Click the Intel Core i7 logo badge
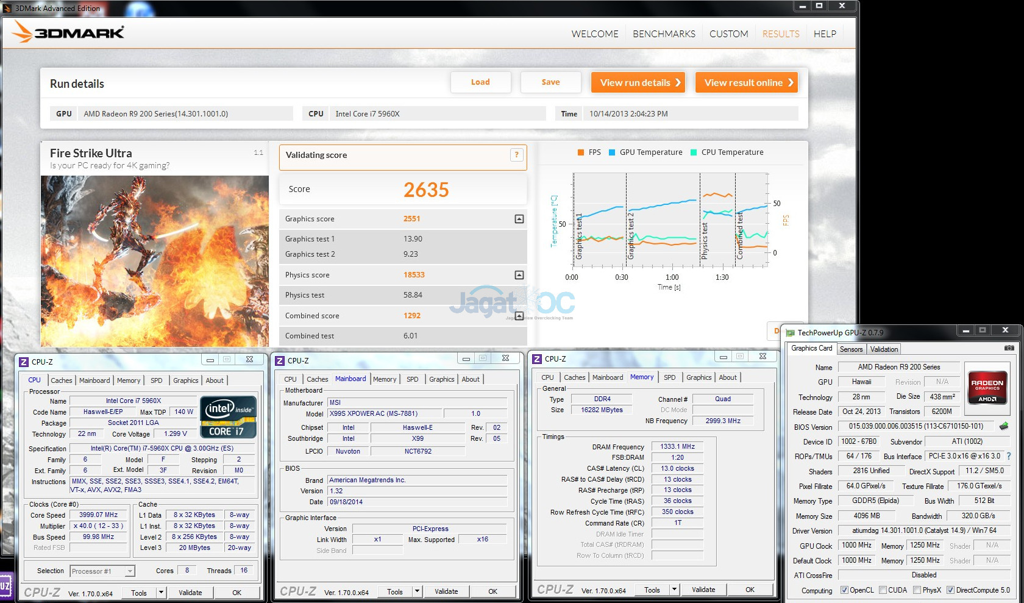Screen dimensions: 1024x603 pos(228,417)
